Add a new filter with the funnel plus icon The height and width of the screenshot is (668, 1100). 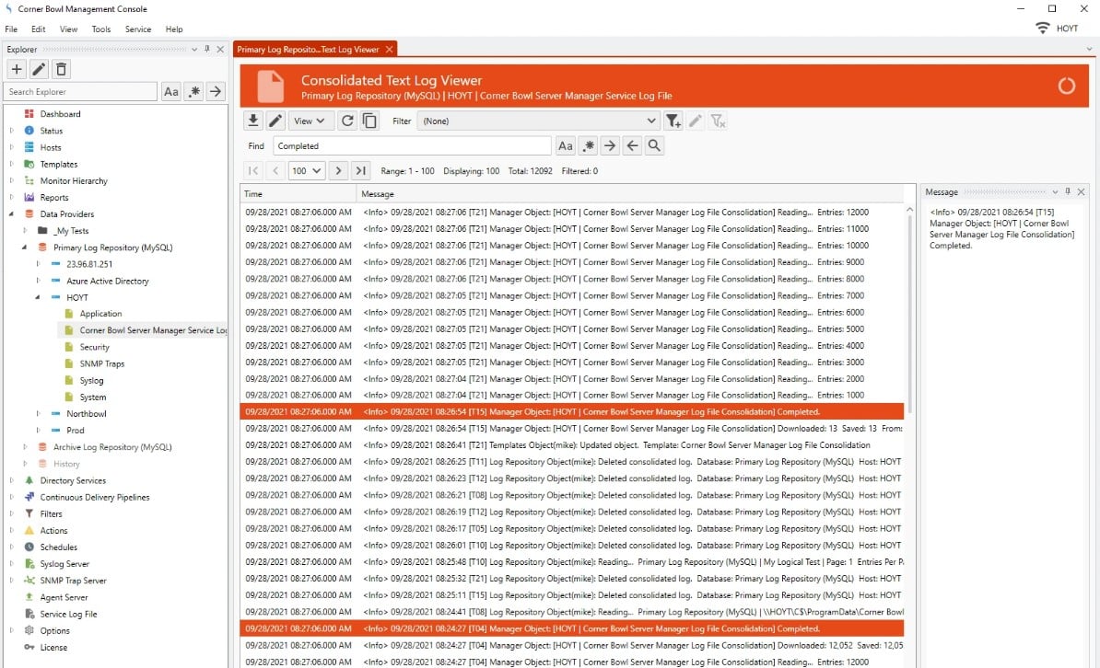(x=673, y=121)
